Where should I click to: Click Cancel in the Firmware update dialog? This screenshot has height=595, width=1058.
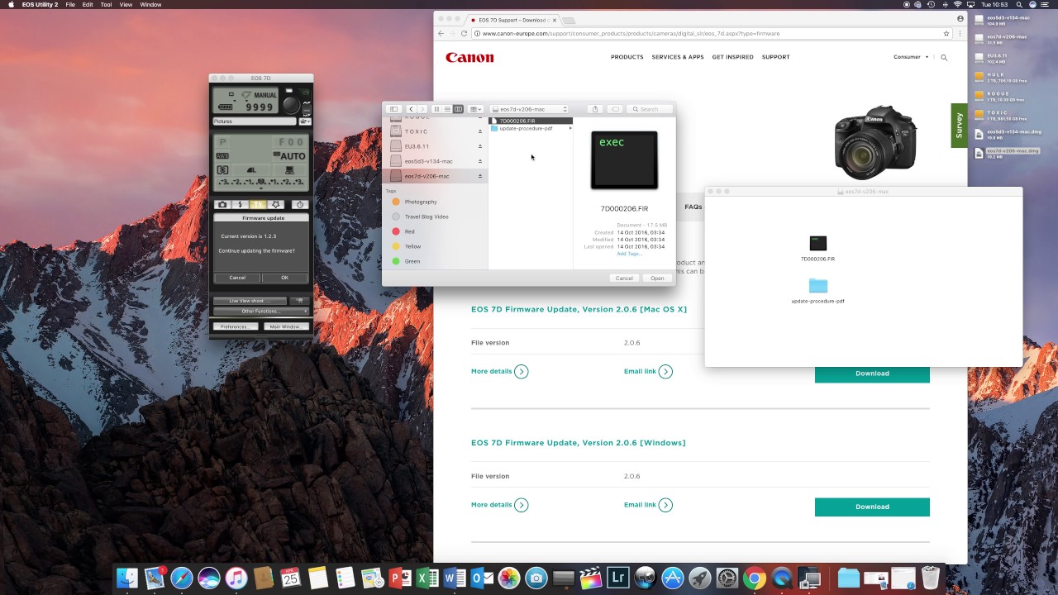click(x=237, y=278)
